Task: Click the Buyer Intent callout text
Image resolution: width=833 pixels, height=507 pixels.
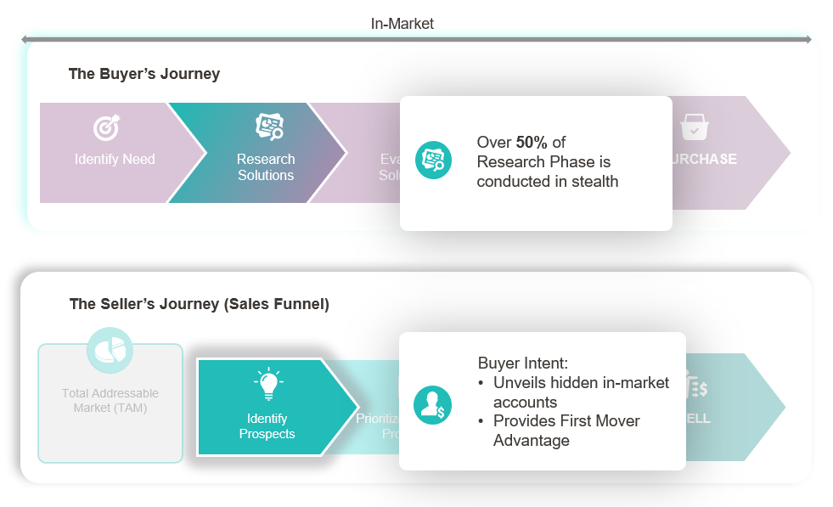Action: click(x=573, y=401)
